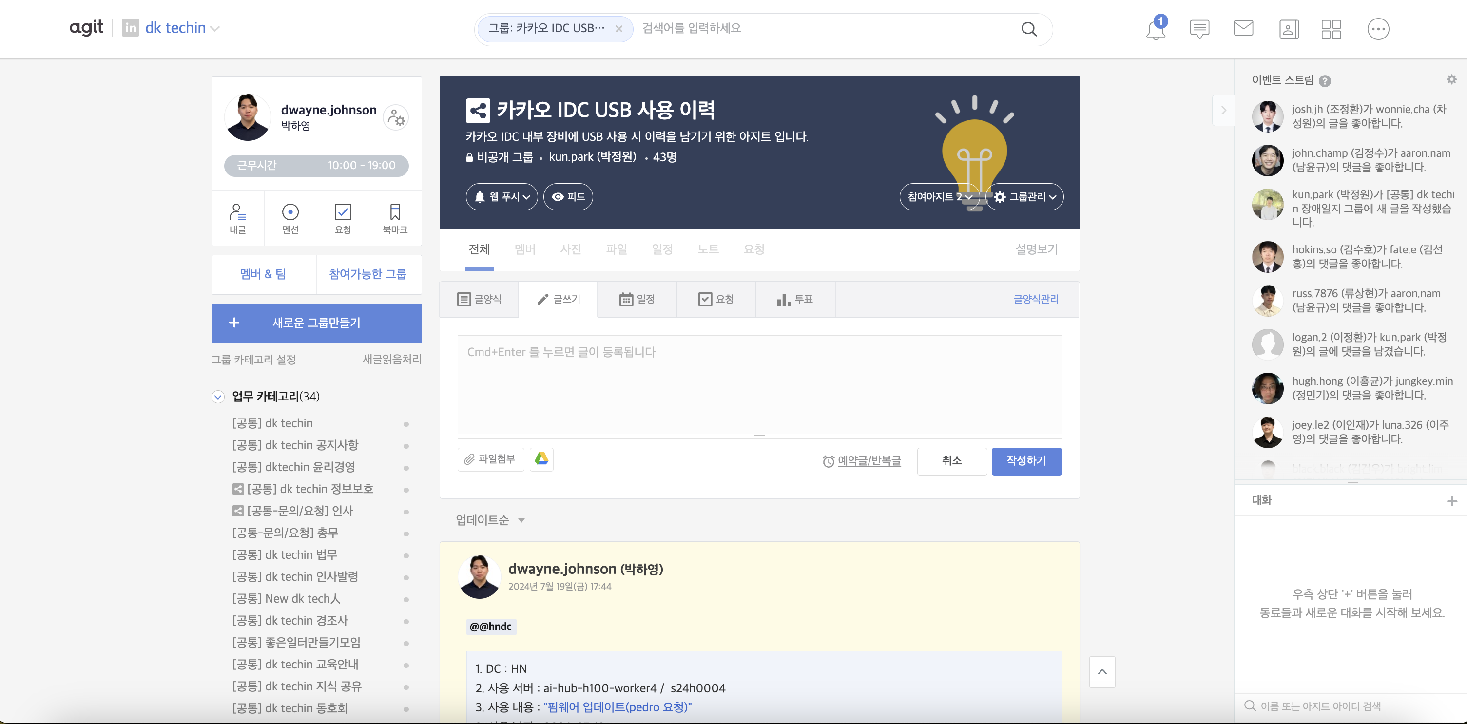Open 멤버 & 팀 link
Screen dimensions: 1467x724
click(263, 274)
